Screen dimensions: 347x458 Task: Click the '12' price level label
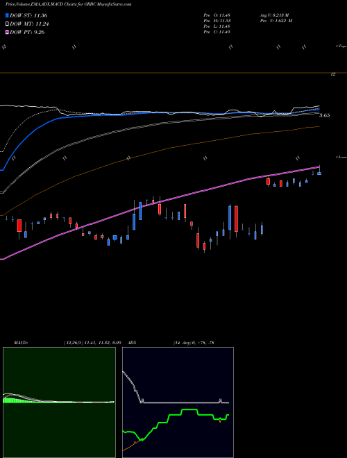coord(332,74)
